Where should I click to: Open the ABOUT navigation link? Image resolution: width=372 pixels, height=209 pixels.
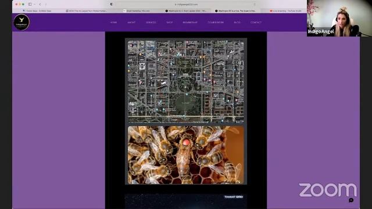(x=131, y=23)
